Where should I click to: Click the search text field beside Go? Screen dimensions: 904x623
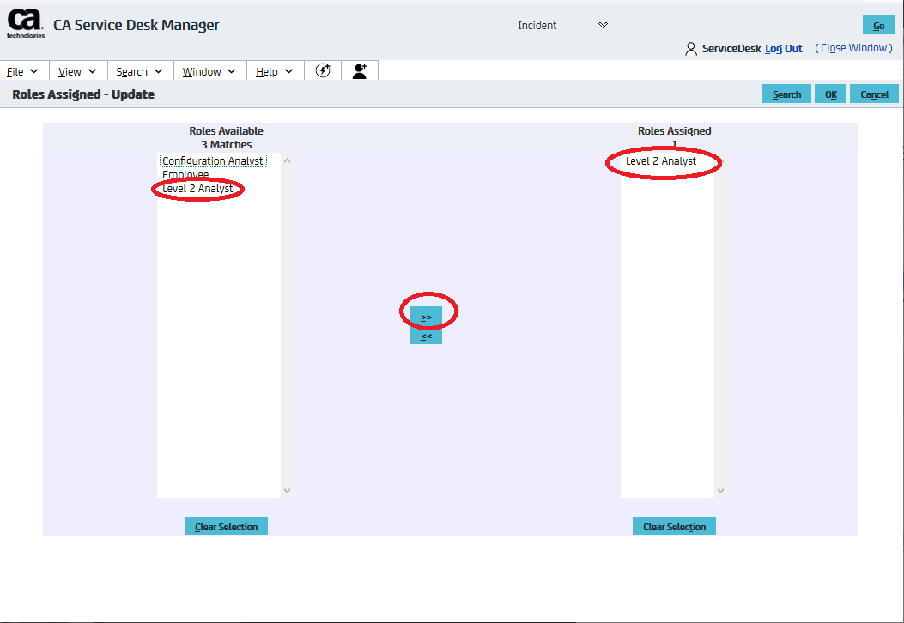(x=736, y=26)
